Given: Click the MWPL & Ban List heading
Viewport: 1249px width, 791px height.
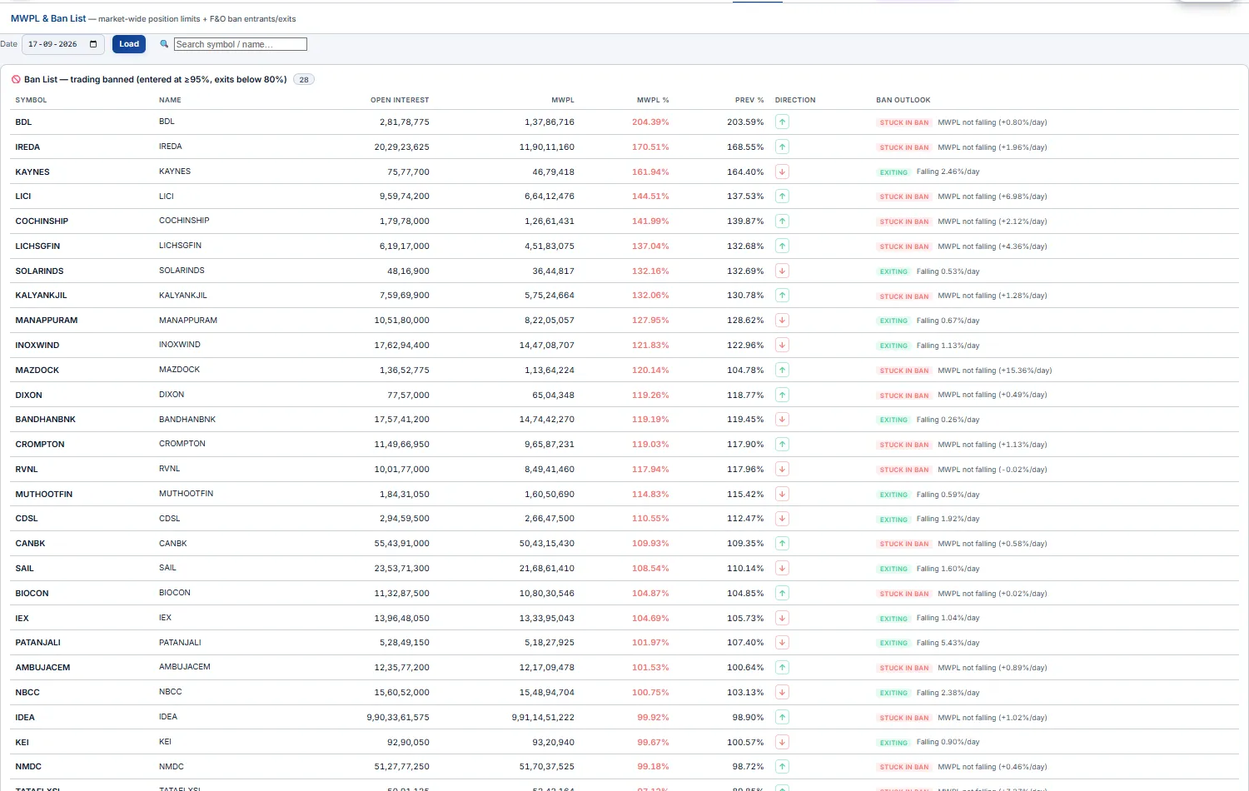Looking at the screenshot, I should [48, 18].
